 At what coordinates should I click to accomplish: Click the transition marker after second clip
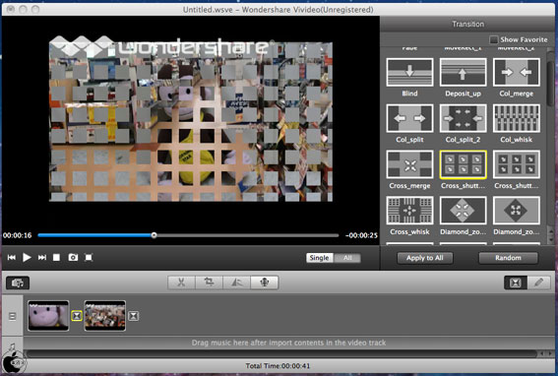pos(133,316)
